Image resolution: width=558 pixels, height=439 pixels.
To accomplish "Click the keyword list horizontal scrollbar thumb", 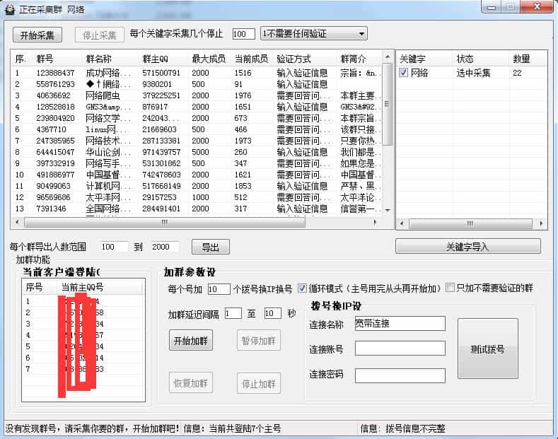I will click(x=470, y=223).
